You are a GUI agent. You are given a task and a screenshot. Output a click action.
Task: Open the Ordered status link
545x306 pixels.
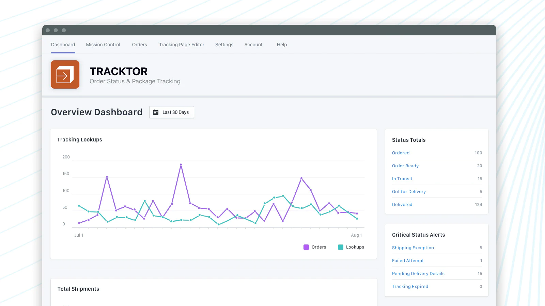[x=401, y=153]
